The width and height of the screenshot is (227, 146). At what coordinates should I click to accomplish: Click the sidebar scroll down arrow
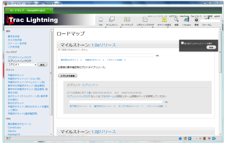[51, 134]
